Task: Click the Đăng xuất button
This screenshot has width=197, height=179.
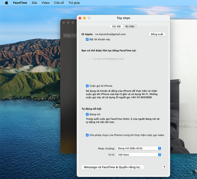Action: tap(157, 34)
